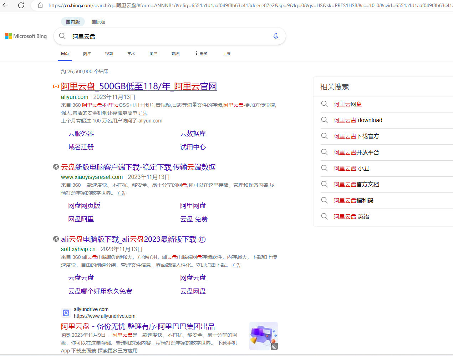Click the 网盘网页版 sitelink
Screen dimensions: 453x356
[x=84, y=206]
